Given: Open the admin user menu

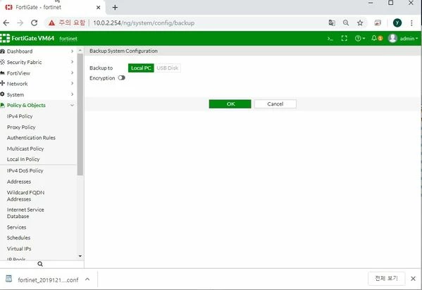Looking at the screenshot, I should tap(403, 39).
